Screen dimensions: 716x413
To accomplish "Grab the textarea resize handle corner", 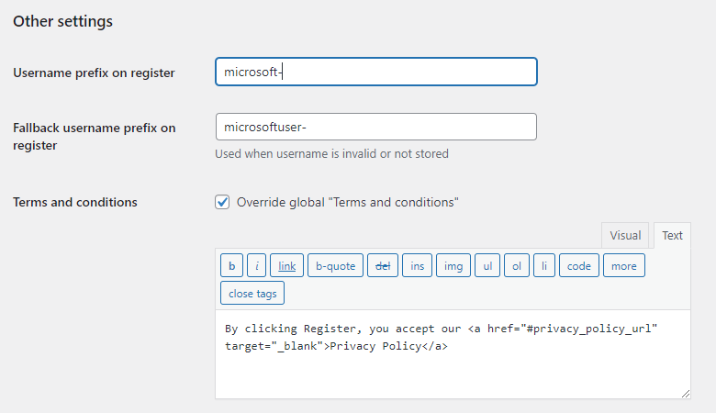I will [685, 393].
